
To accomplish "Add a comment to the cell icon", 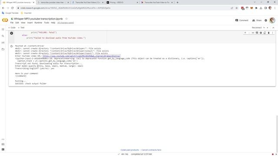I will (x=257, y=33).
